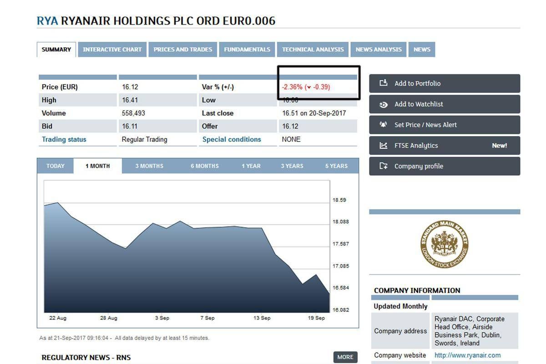This screenshot has width=546, height=364.
Task: Click the London Stock Exchange Main Market badge
Action: click(444, 244)
